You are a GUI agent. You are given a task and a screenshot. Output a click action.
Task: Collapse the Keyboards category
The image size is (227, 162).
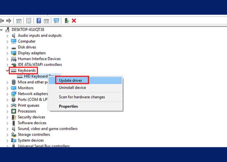[7, 70]
